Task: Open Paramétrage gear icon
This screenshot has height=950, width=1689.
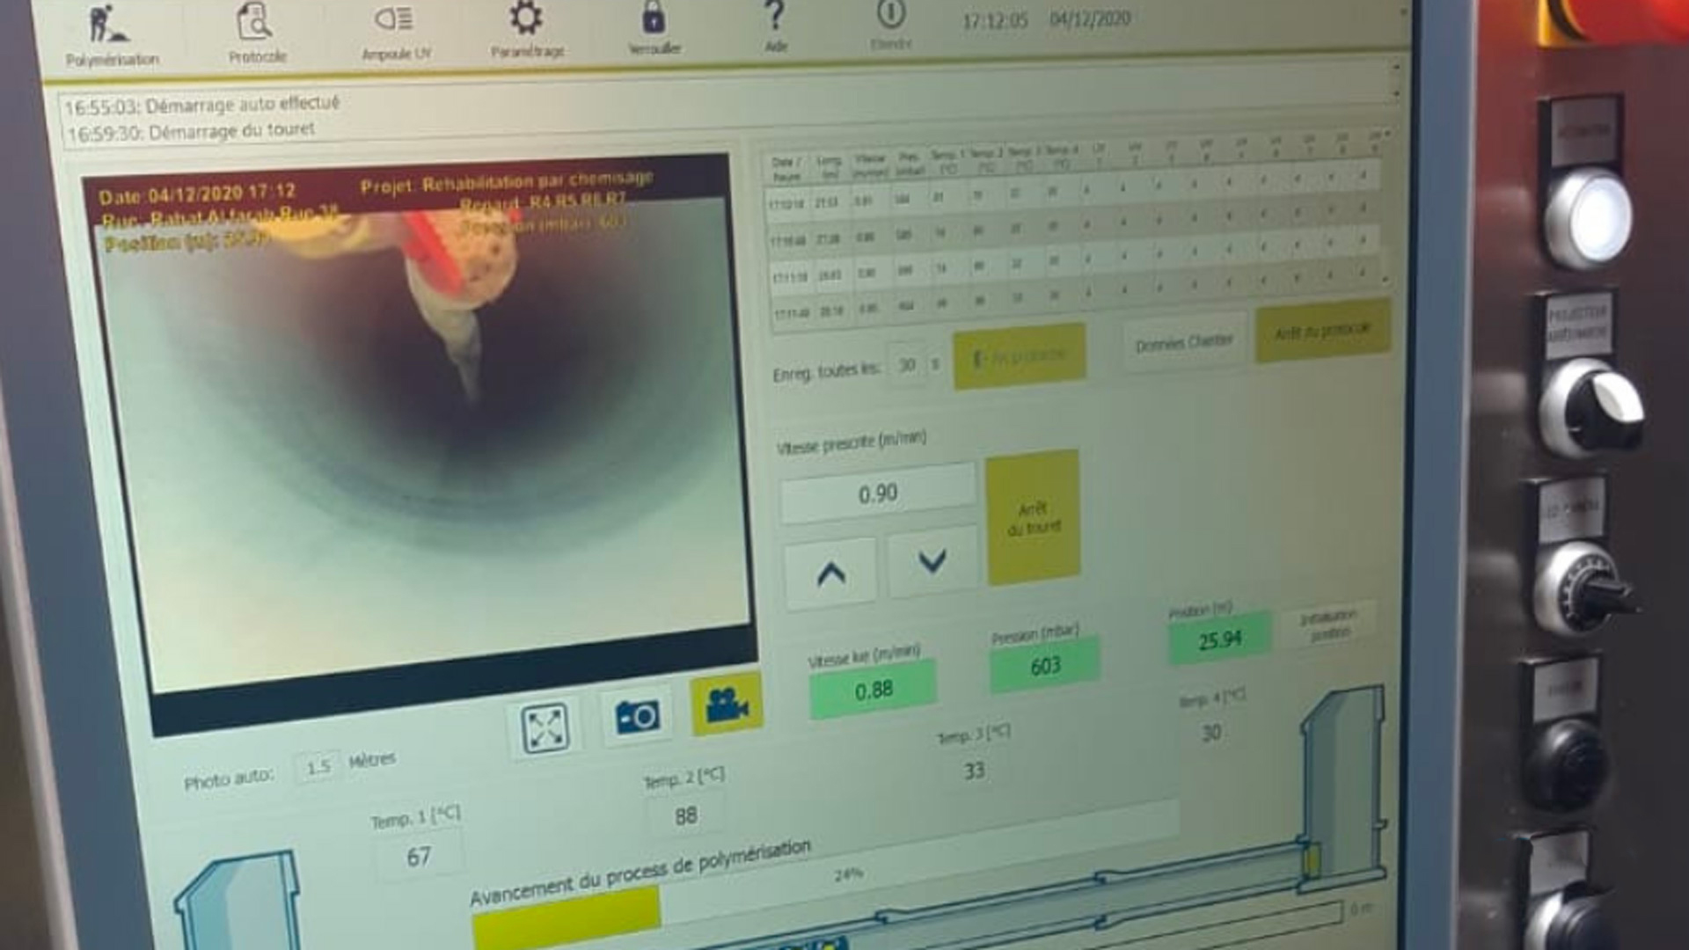Action: pyautogui.click(x=527, y=30)
